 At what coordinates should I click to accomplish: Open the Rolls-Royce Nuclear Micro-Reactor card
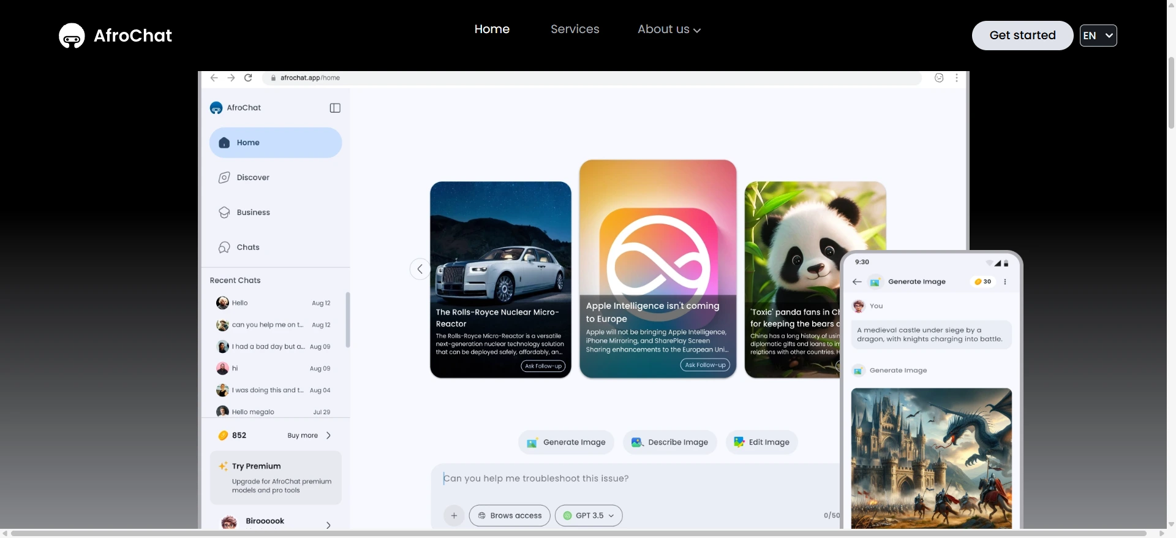(x=500, y=279)
